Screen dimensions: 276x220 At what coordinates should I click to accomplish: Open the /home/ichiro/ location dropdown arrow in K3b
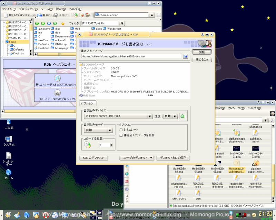pyautogui.click(x=152, y=15)
